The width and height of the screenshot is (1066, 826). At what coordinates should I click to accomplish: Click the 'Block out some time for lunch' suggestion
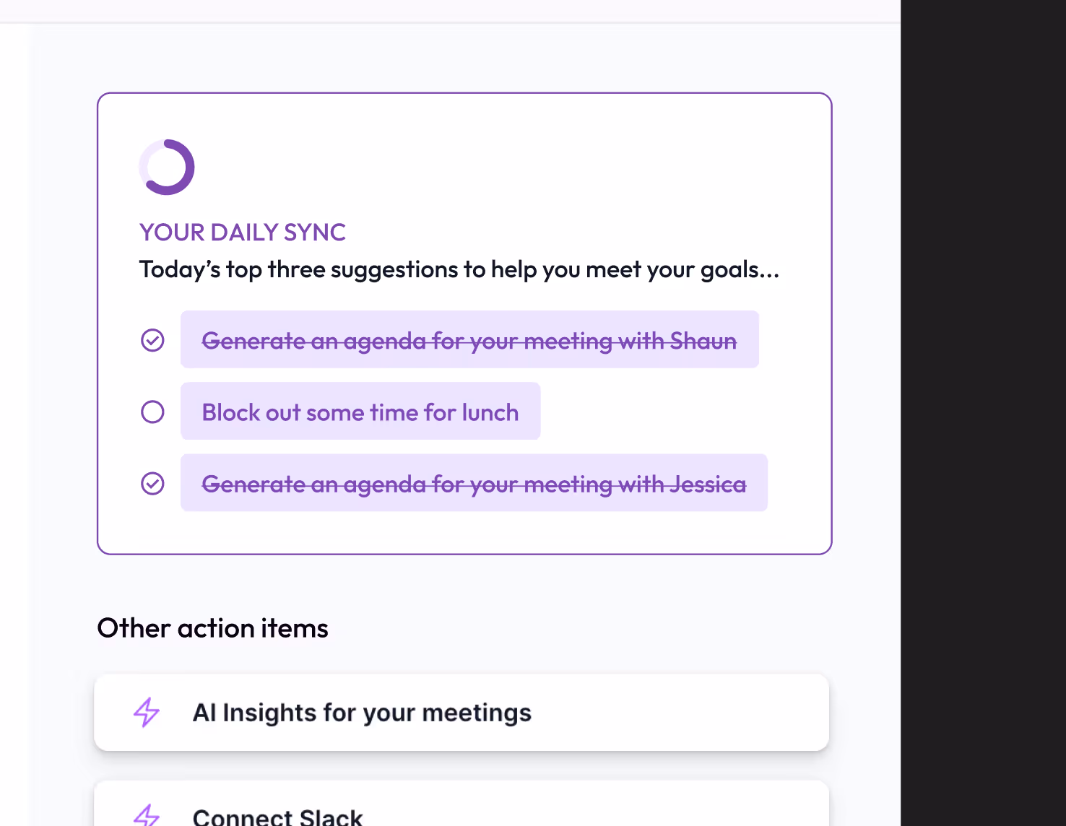[x=360, y=412]
